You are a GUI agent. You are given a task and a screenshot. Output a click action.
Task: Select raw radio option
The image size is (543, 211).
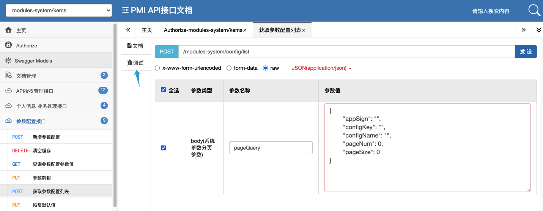pos(266,68)
